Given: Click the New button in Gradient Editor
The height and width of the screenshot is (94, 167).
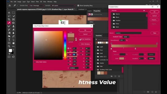Looking at the screenshot, I should pos(155,33).
